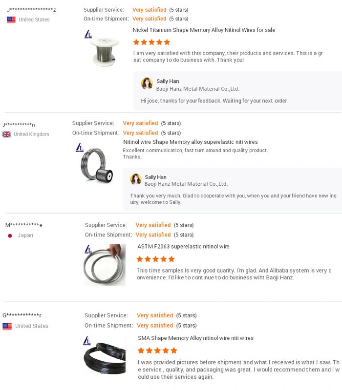Click Baoji Hanz Metal Material in first reply
The width and height of the screenshot is (342, 390).
[x=197, y=89]
